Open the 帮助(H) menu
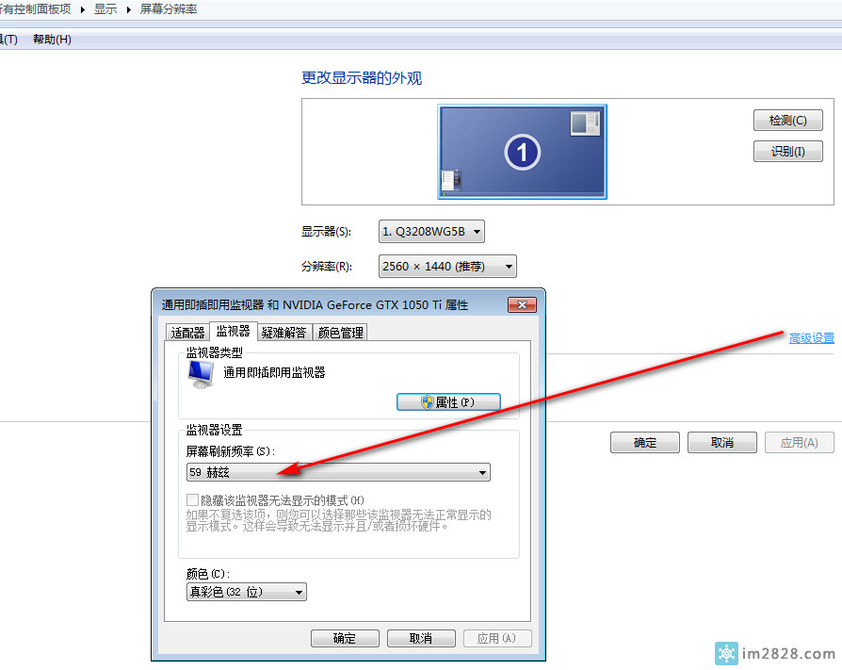The height and width of the screenshot is (670, 842). 52,39
